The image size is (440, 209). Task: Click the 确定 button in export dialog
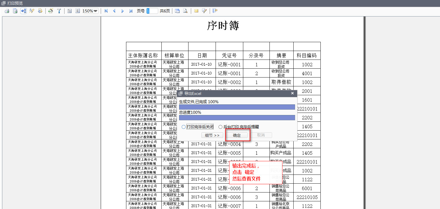[x=237, y=135]
